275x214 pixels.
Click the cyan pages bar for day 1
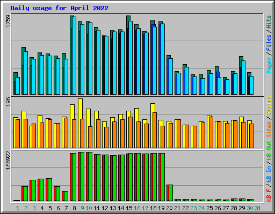coord(18,86)
